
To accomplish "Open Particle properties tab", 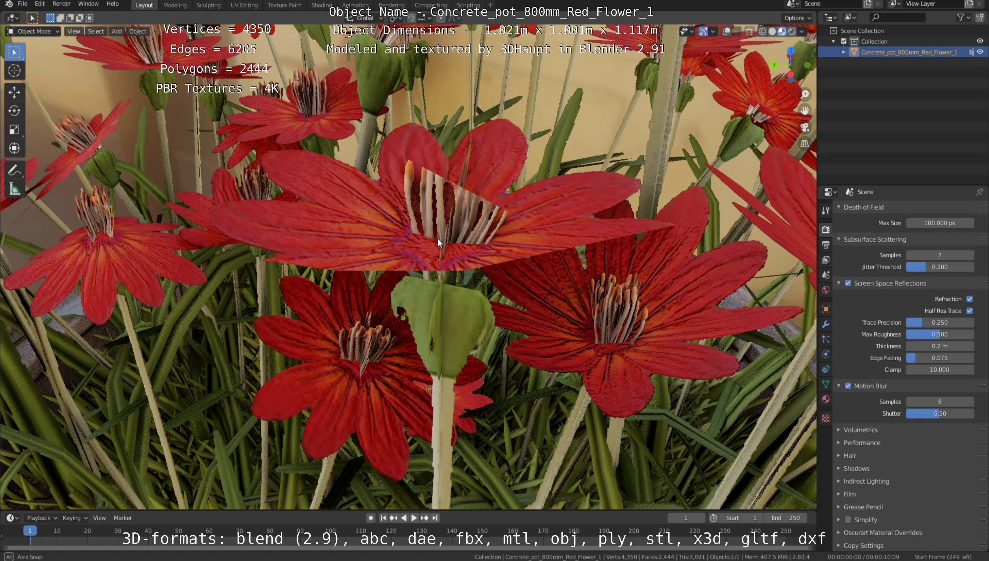I will point(825,339).
